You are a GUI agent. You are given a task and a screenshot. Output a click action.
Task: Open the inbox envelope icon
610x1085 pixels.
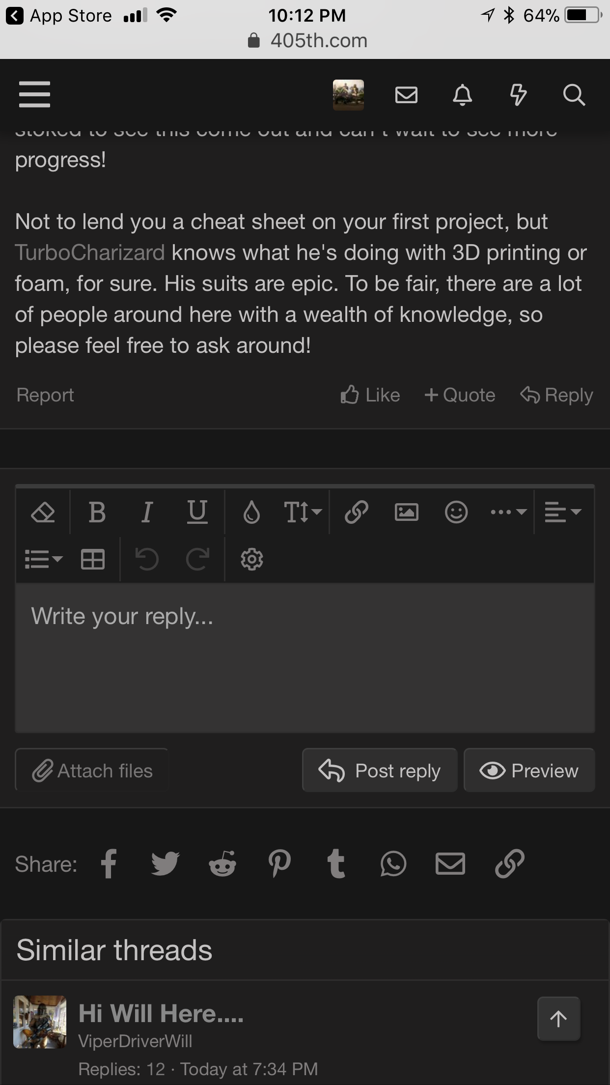click(406, 94)
